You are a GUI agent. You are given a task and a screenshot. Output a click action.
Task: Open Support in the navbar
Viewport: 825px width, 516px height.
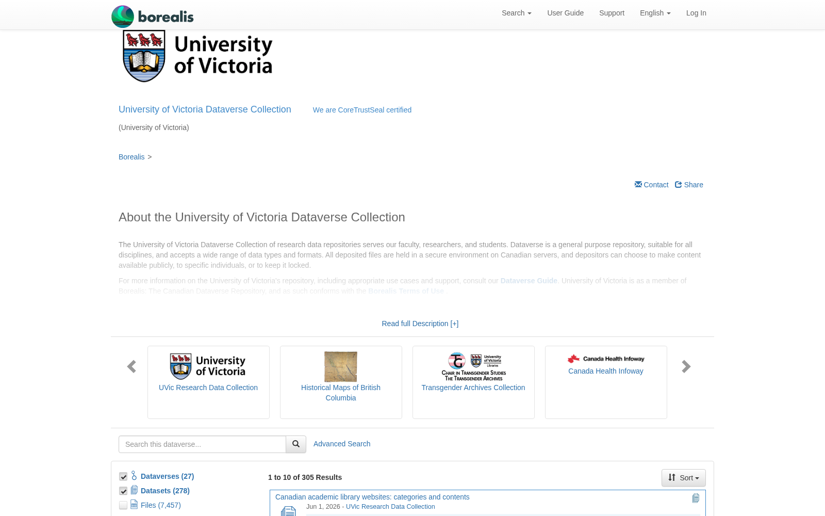coord(612,13)
